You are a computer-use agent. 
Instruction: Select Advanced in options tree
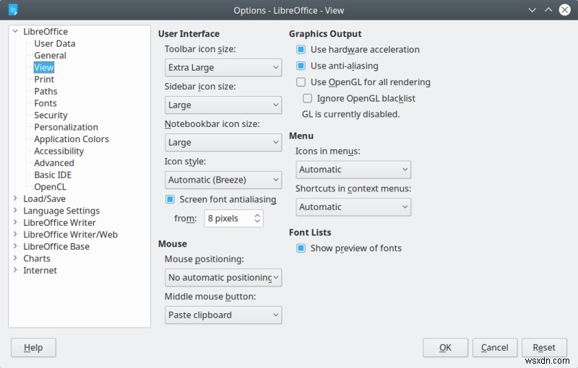tap(54, 163)
